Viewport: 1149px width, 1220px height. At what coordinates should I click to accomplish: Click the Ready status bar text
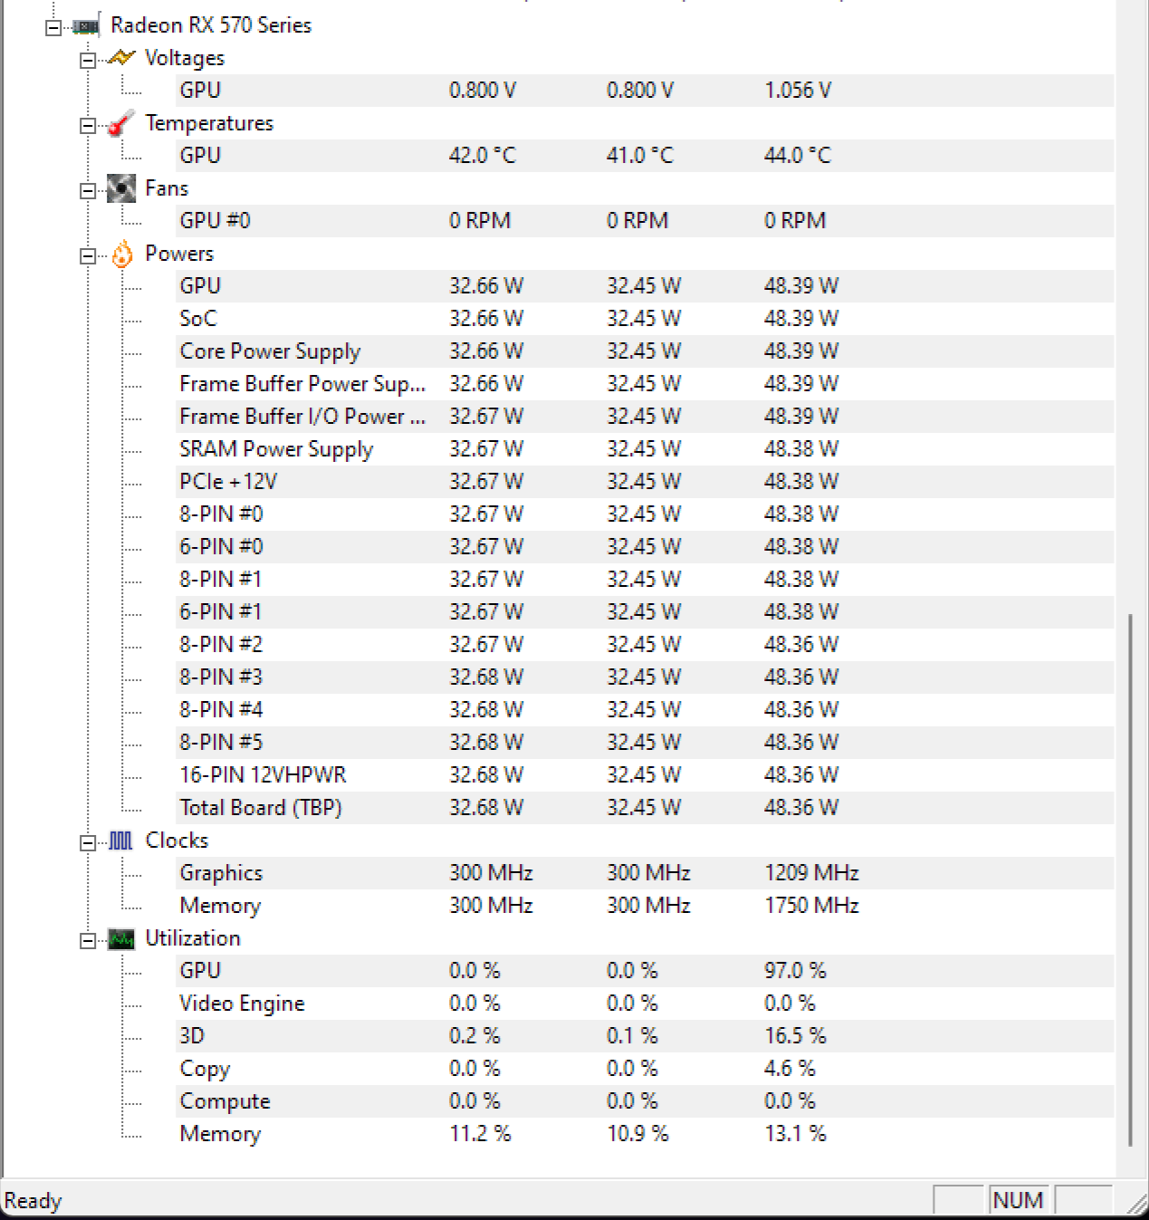[33, 1201]
